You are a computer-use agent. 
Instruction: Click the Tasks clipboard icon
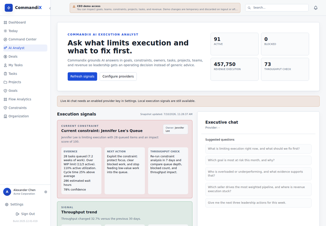click(x=5, y=74)
